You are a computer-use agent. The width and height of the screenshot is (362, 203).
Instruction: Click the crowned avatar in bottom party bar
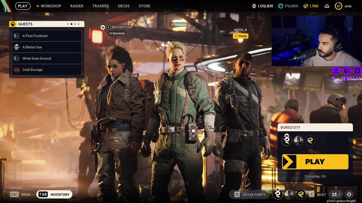[x=277, y=194]
